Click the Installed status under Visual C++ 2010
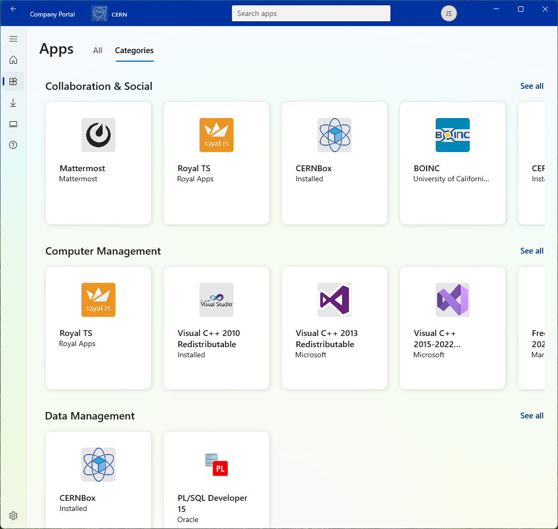Screen dimensions: 558x529 (x=191, y=355)
